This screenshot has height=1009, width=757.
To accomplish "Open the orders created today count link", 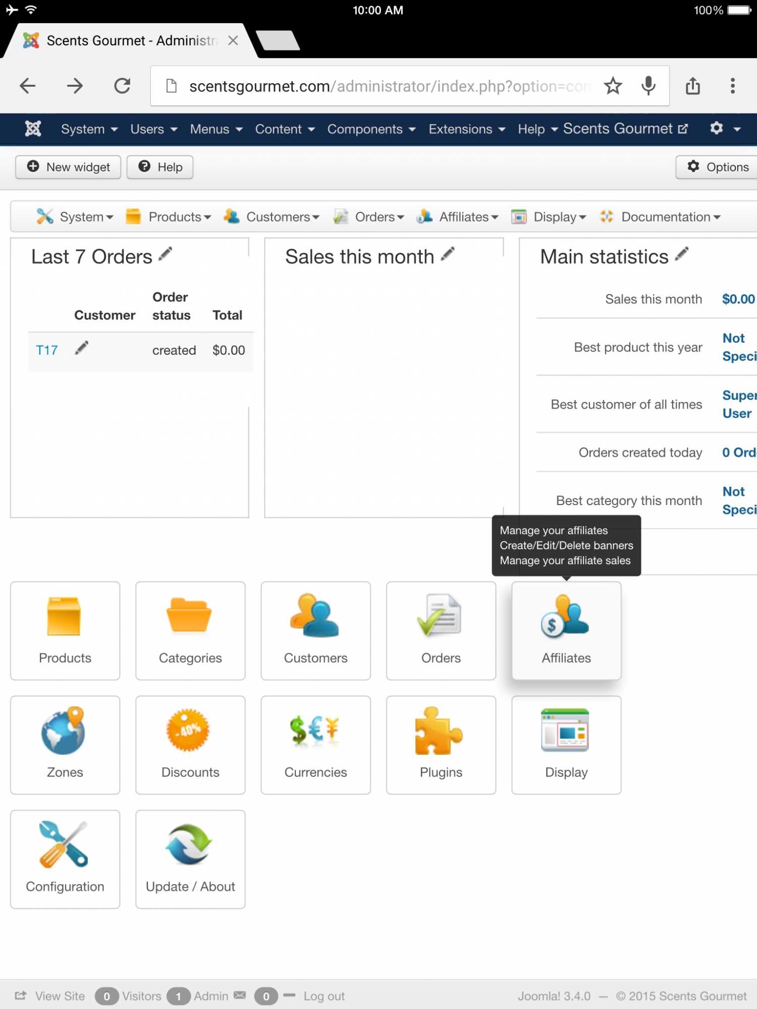I will pyautogui.click(x=739, y=453).
